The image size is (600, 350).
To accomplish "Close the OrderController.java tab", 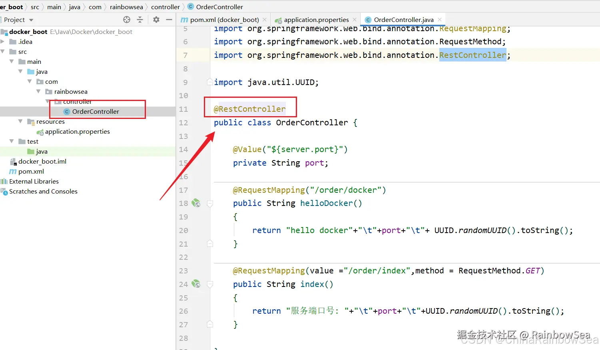I will coord(440,20).
